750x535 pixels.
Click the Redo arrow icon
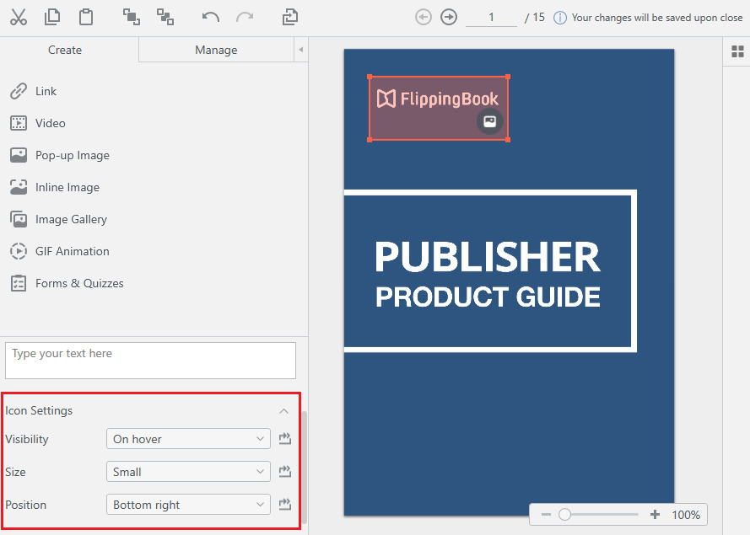click(x=245, y=18)
